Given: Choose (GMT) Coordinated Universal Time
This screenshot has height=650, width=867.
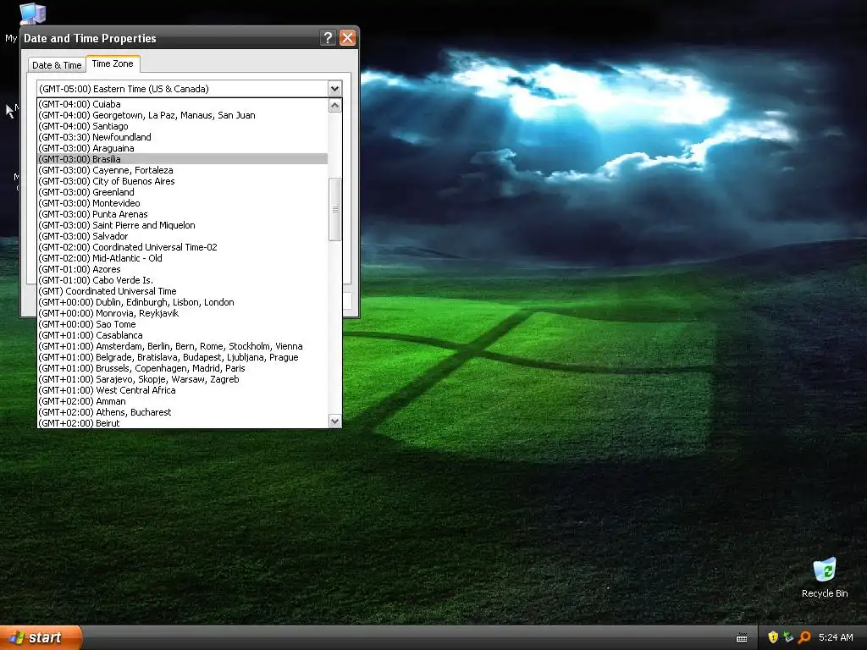Looking at the screenshot, I should [x=183, y=291].
